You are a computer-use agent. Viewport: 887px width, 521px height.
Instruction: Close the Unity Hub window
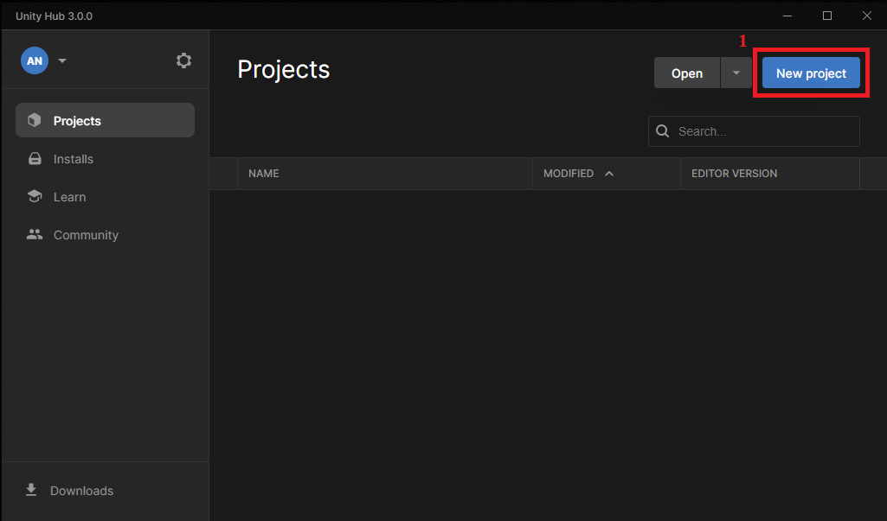pyautogui.click(x=866, y=16)
